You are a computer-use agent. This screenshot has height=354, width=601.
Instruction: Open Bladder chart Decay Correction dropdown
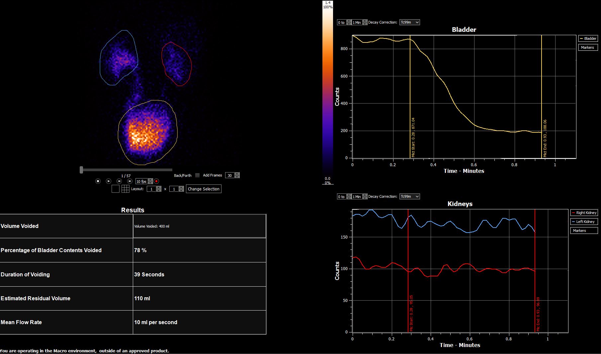[x=410, y=22]
